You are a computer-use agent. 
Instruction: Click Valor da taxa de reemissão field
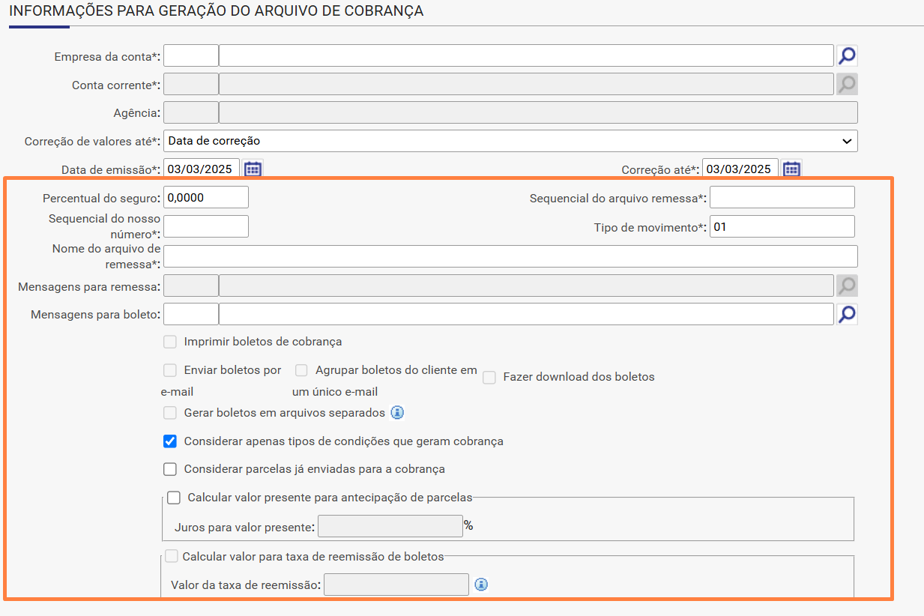pyautogui.click(x=396, y=585)
